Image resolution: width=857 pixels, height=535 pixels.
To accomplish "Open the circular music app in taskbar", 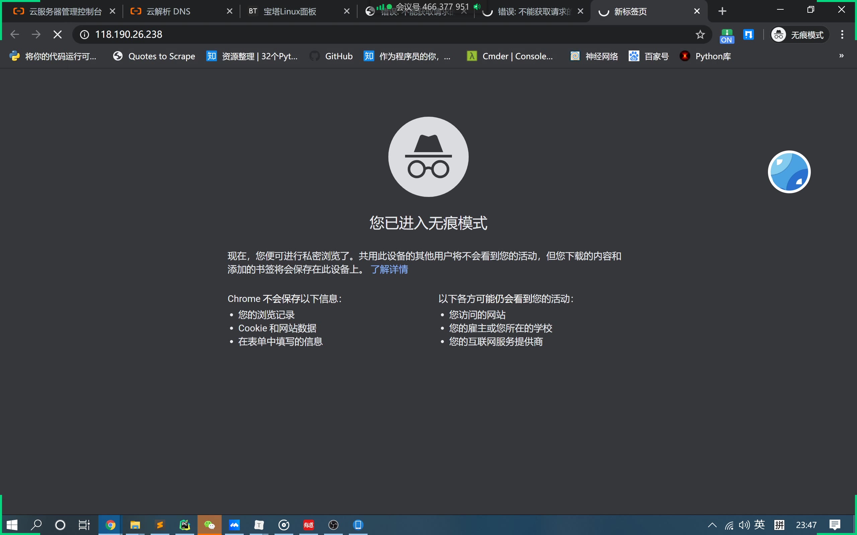I will click(284, 525).
